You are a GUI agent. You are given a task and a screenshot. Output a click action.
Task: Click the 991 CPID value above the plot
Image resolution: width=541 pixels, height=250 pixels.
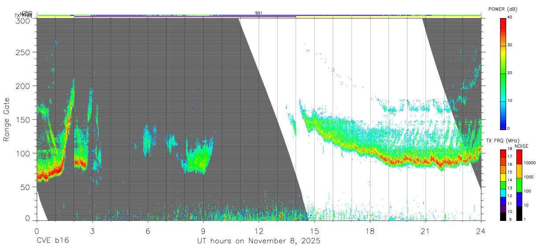point(259,13)
